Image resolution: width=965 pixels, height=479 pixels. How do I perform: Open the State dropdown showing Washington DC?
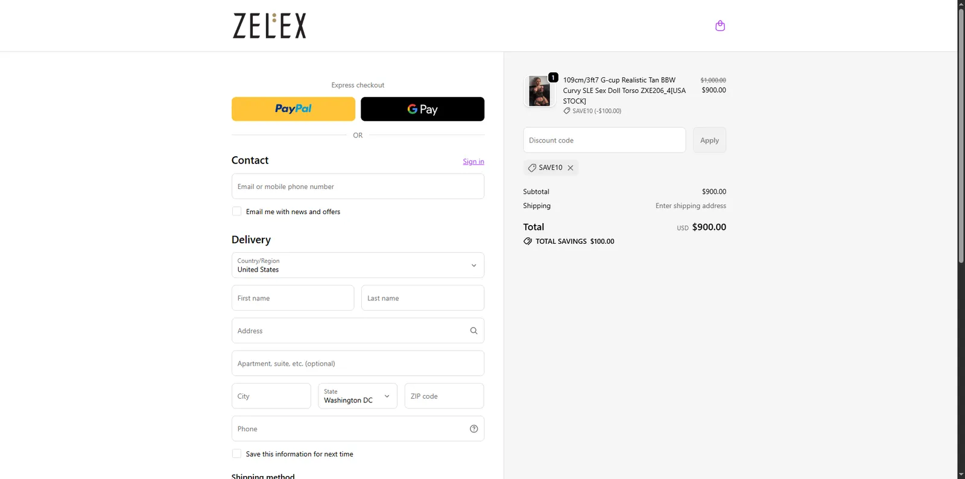point(358,396)
